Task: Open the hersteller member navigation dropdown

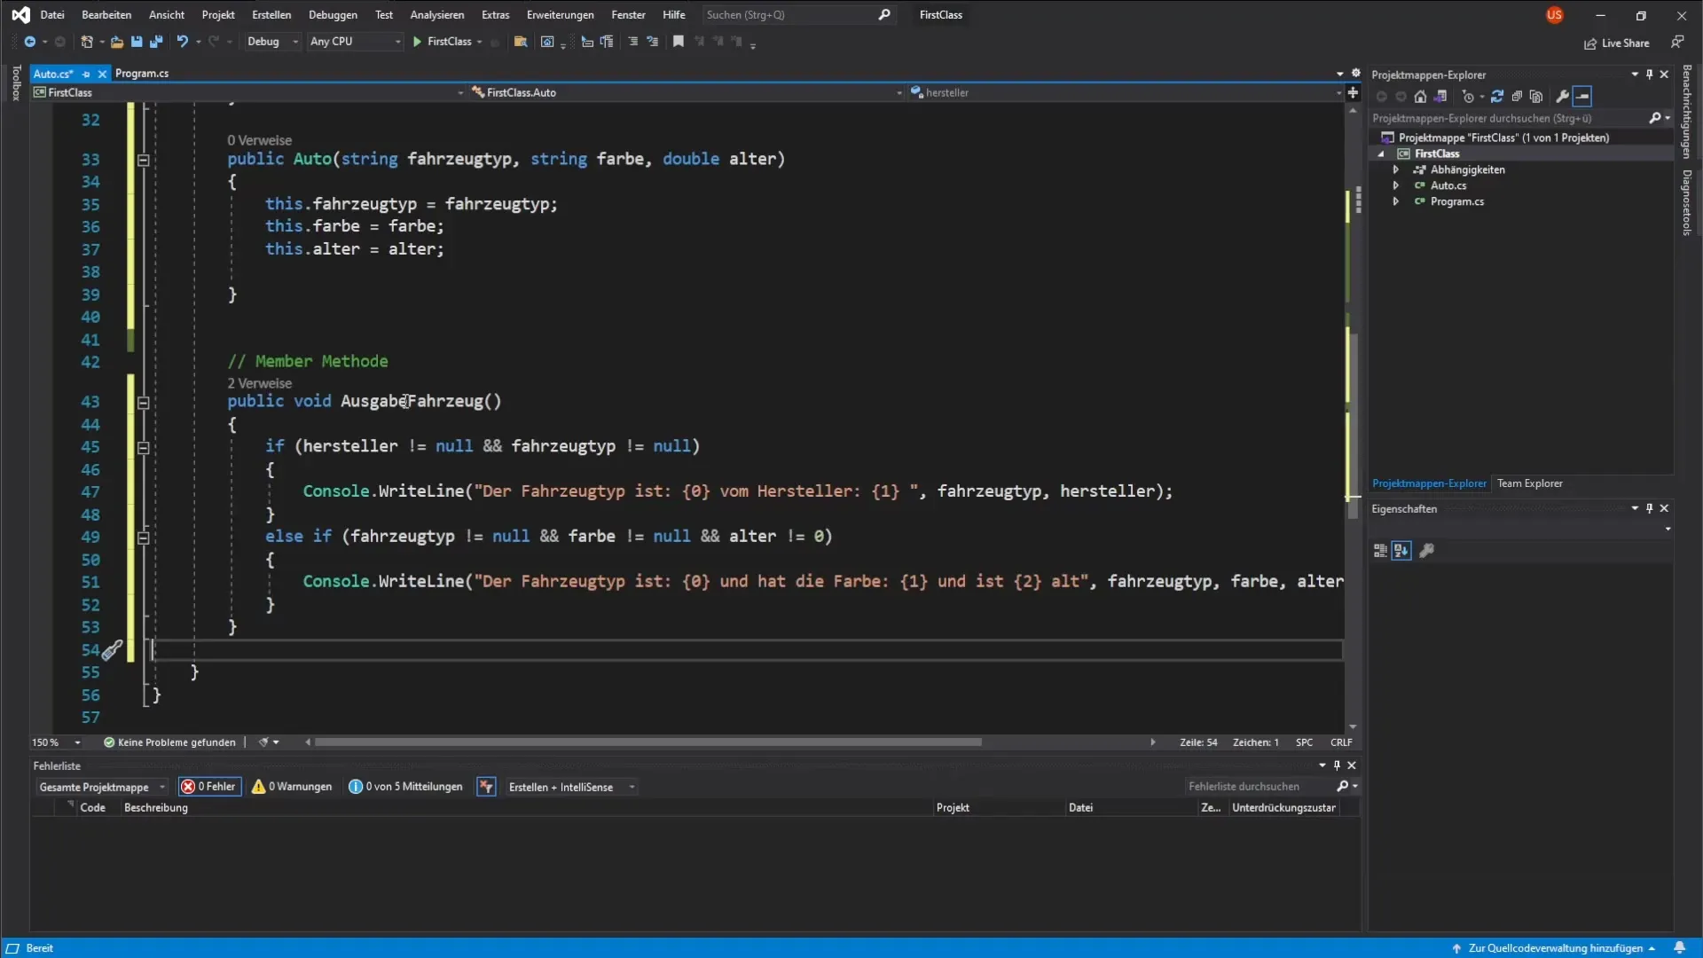Action: tap(1126, 92)
